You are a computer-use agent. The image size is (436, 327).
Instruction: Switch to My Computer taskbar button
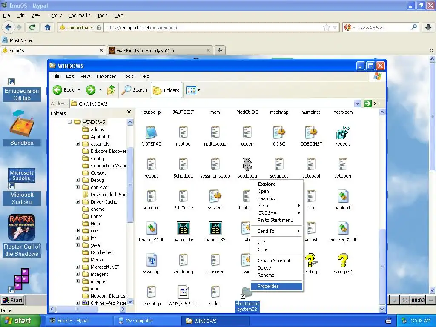pos(147,321)
